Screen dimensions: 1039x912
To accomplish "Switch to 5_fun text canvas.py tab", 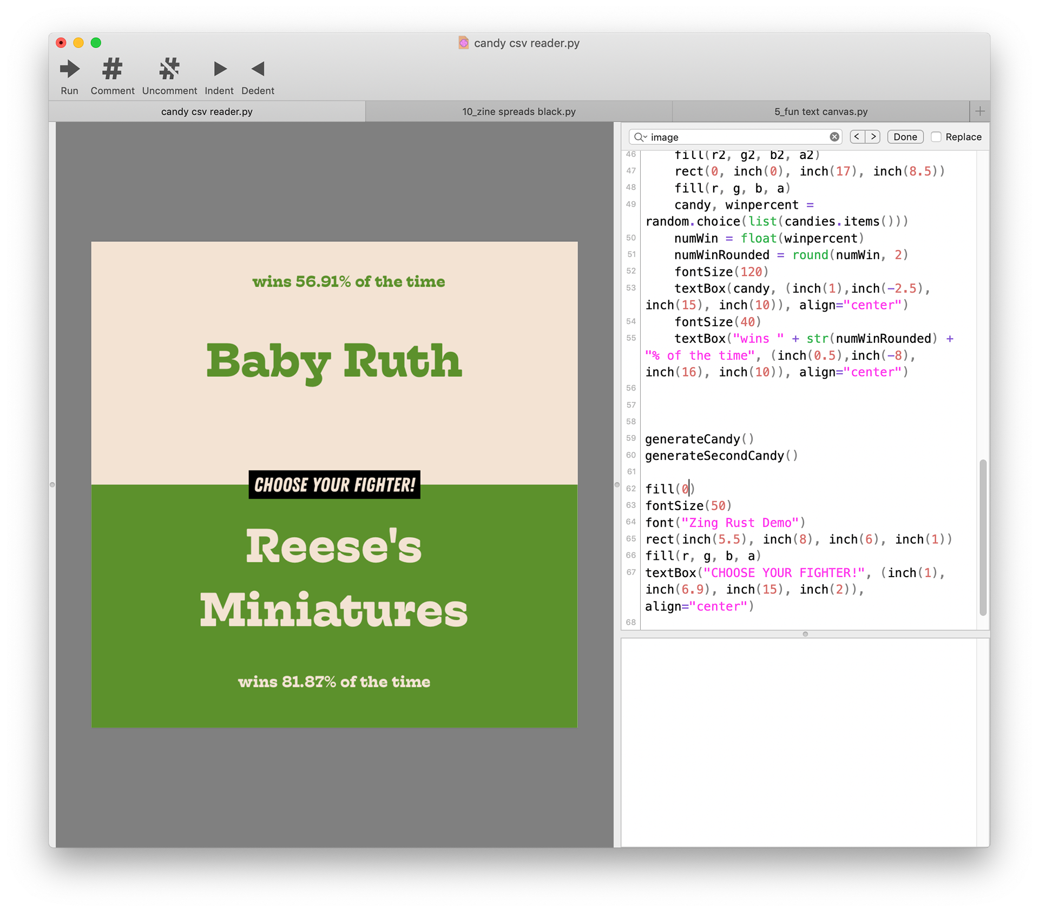I will (820, 111).
